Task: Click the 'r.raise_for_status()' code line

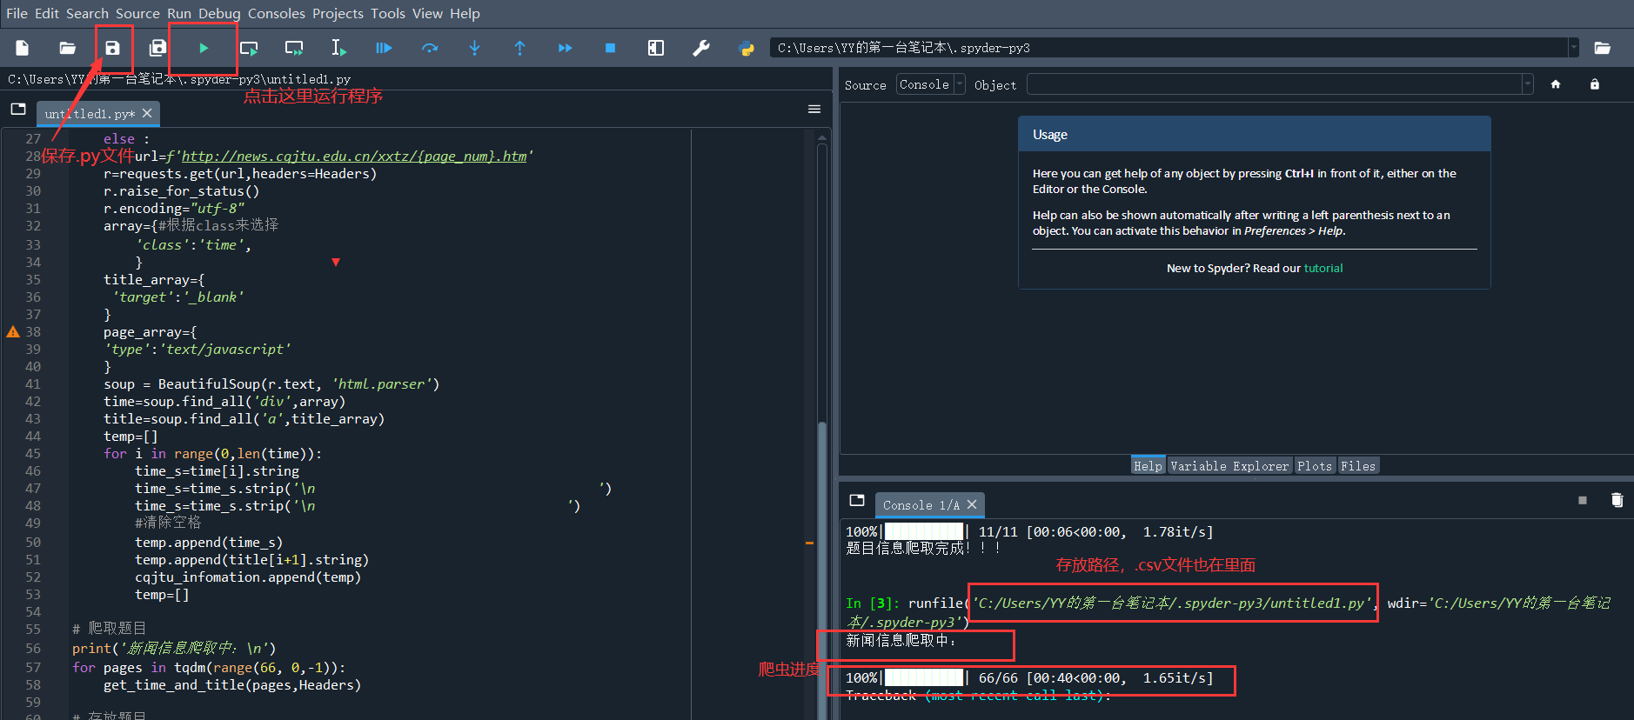Action: click(x=181, y=191)
